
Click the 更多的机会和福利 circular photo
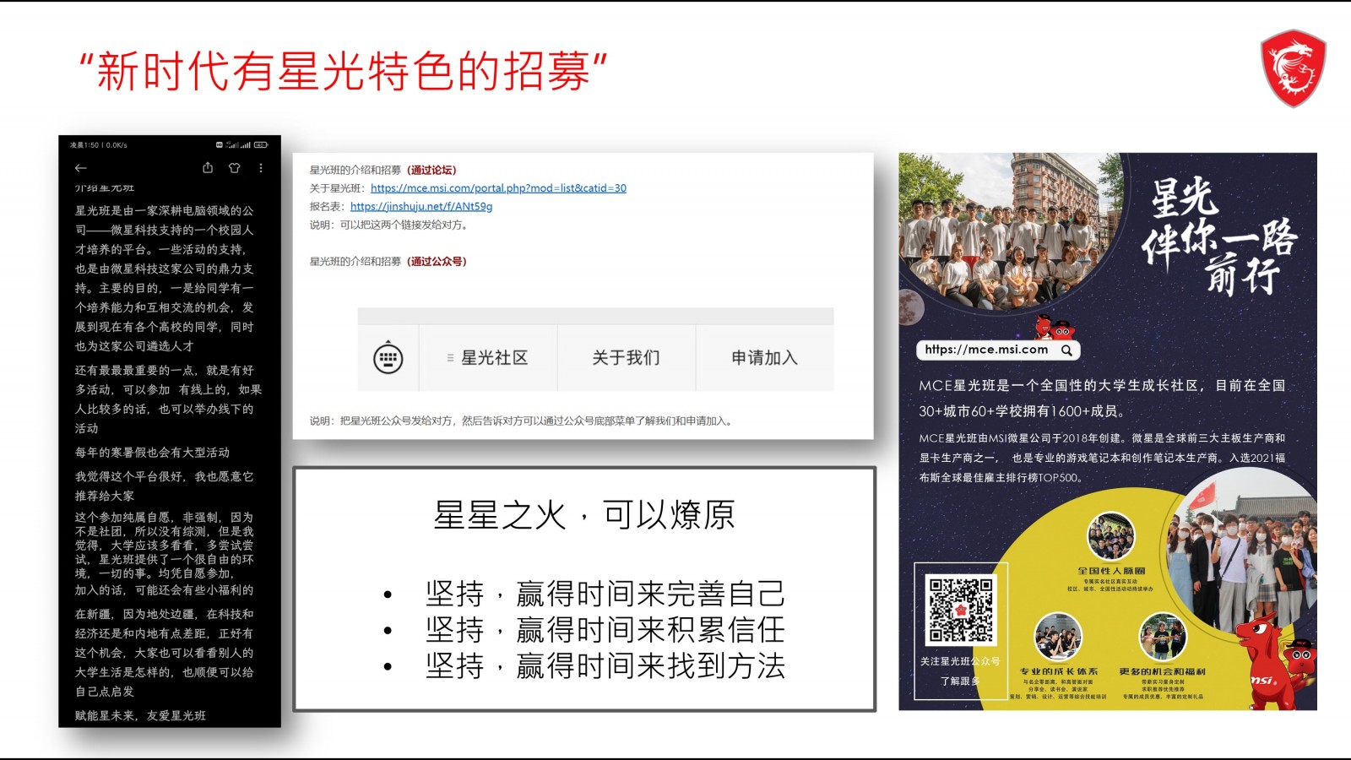pyautogui.click(x=1163, y=637)
